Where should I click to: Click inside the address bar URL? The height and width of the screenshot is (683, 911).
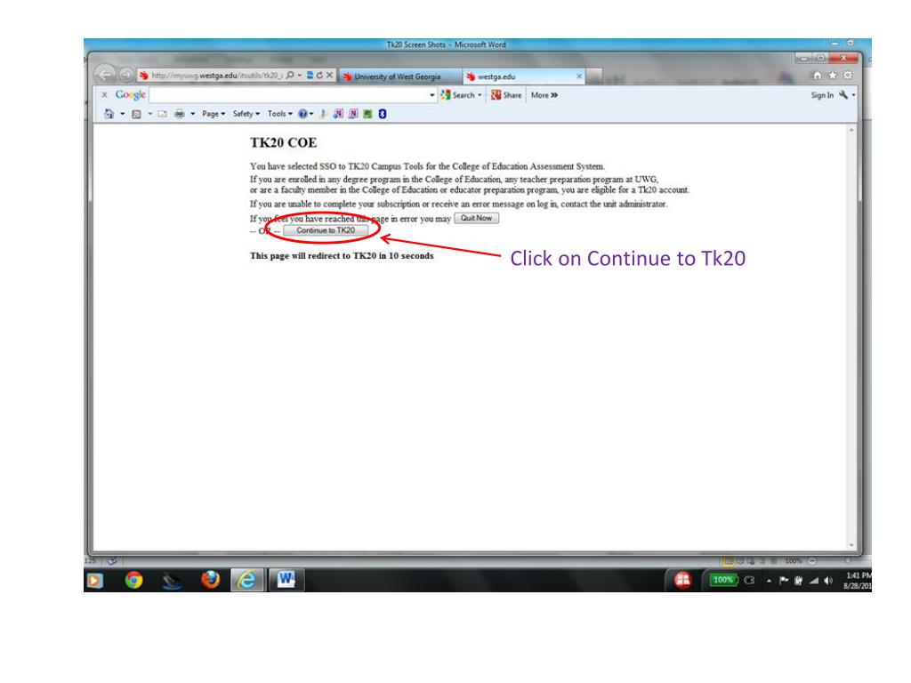click(216, 76)
